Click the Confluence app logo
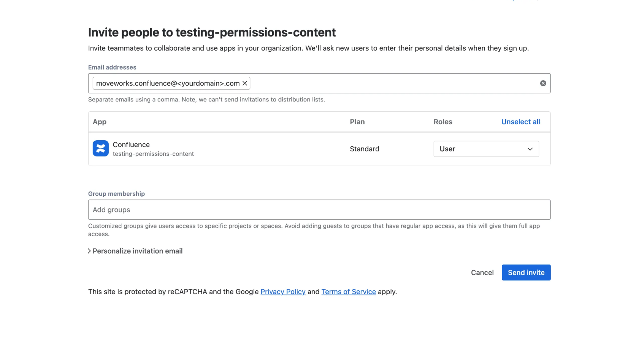This screenshot has height=339, width=636. coord(101,149)
